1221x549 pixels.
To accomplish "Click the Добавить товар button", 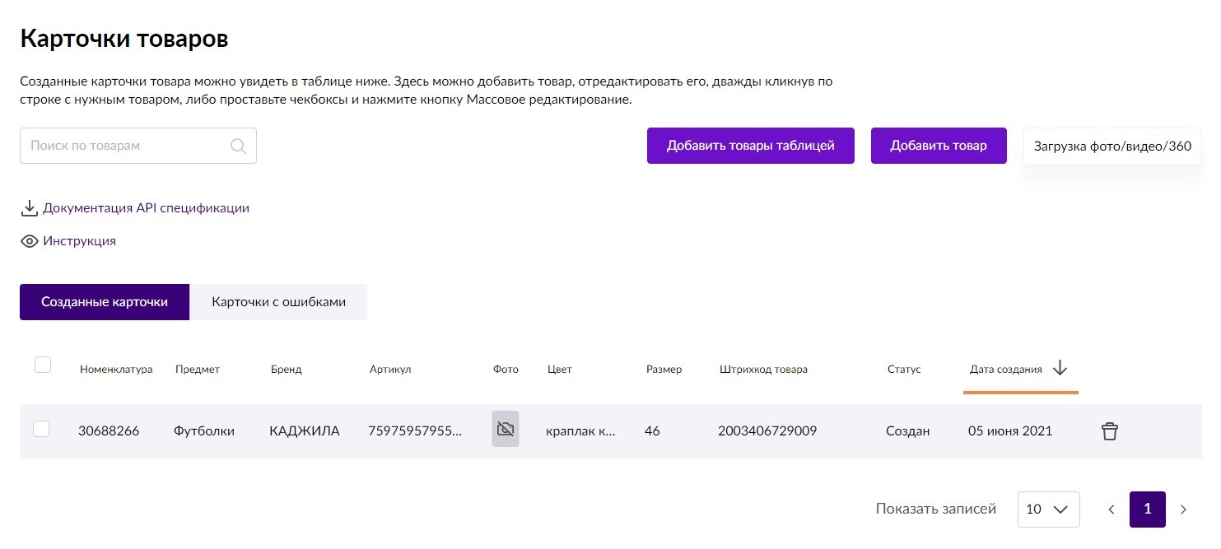I will click(x=939, y=146).
